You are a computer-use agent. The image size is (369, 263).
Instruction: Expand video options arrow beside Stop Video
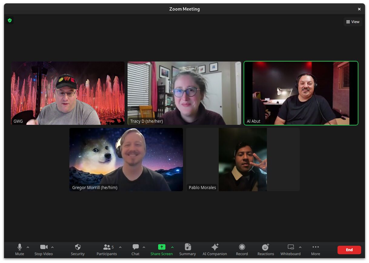pos(52,247)
